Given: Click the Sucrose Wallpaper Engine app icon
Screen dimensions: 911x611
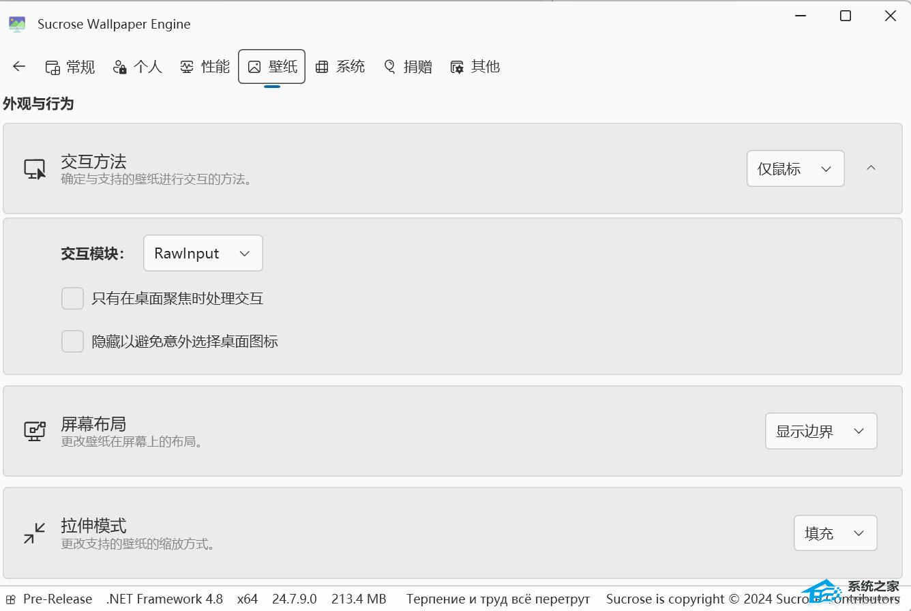Looking at the screenshot, I should point(17,24).
